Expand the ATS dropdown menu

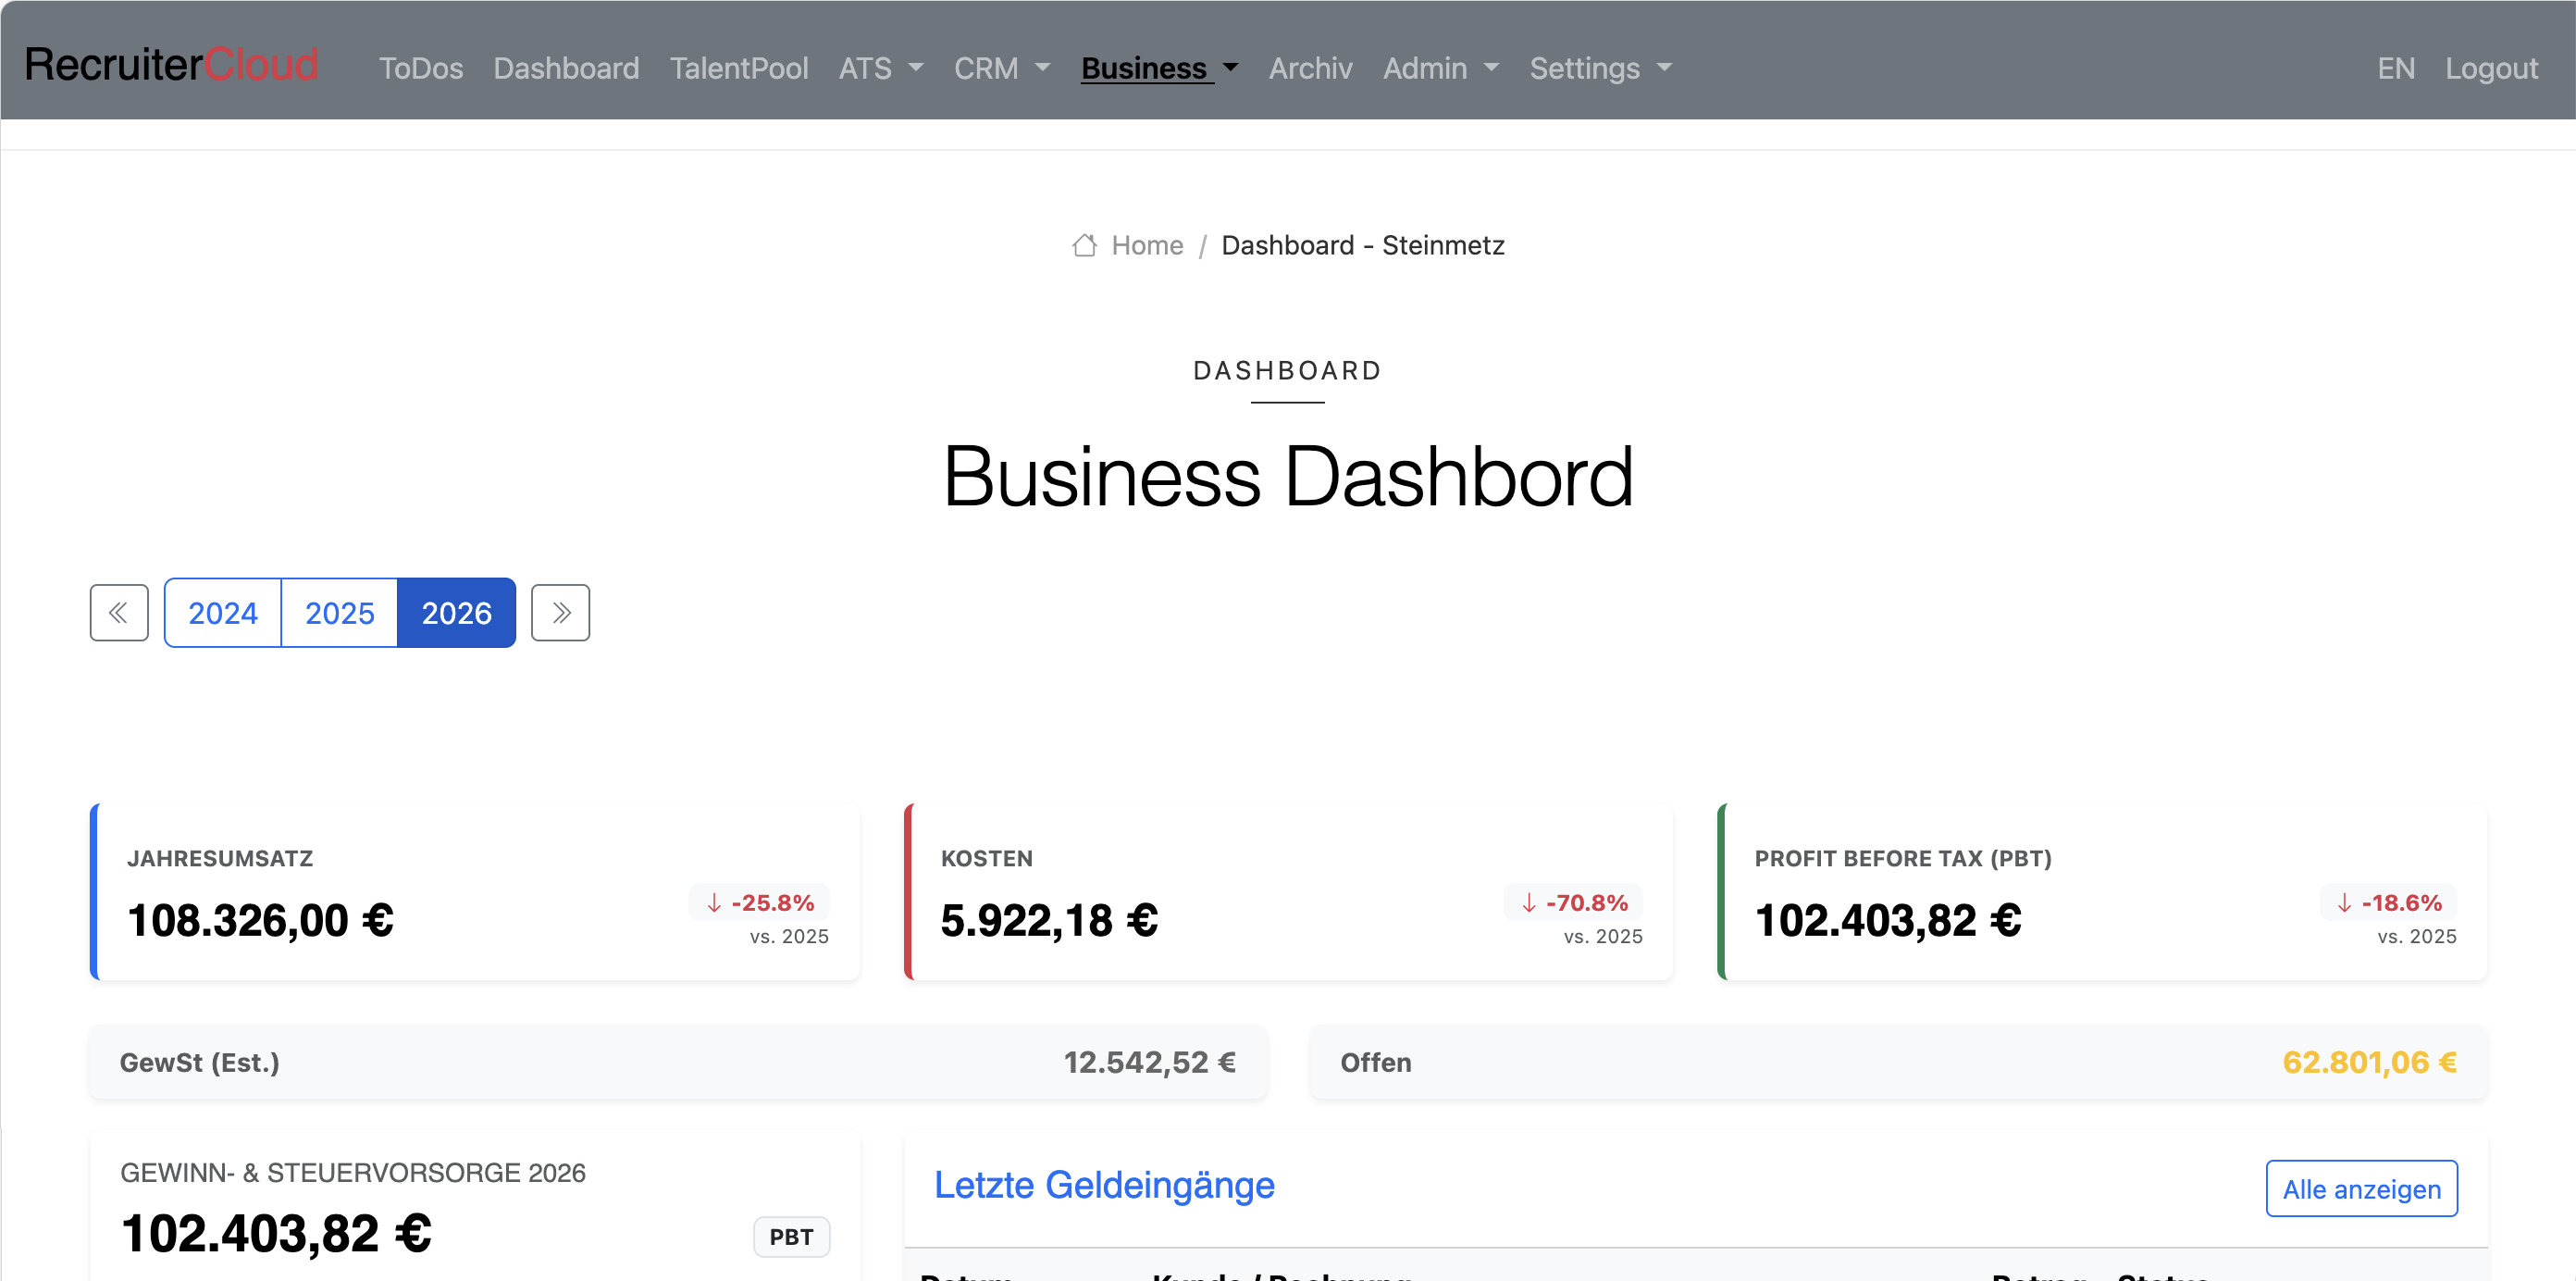[x=880, y=68]
